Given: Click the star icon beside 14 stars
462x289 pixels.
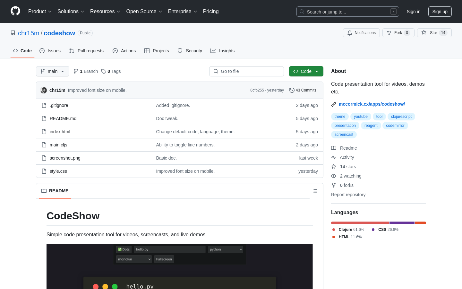Looking at the screenshot, I should pyautogui.click(x=334, y=167).
